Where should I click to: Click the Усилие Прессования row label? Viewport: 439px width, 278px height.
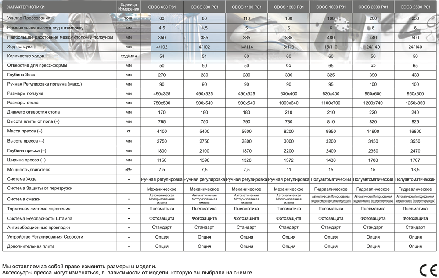coord(29,18)
